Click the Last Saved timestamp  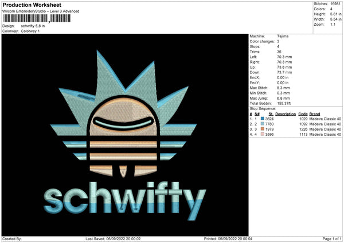pos(113,238)
